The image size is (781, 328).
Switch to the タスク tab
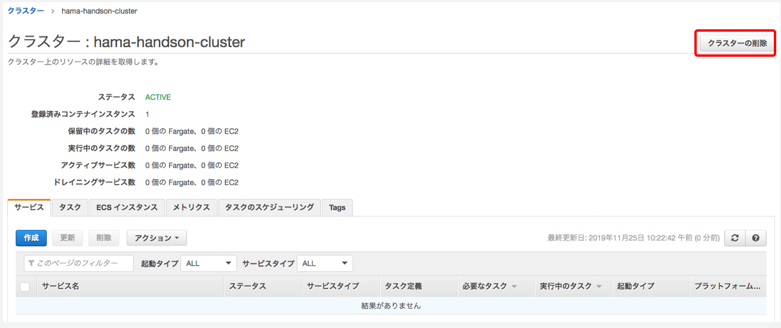coord(70,207)
